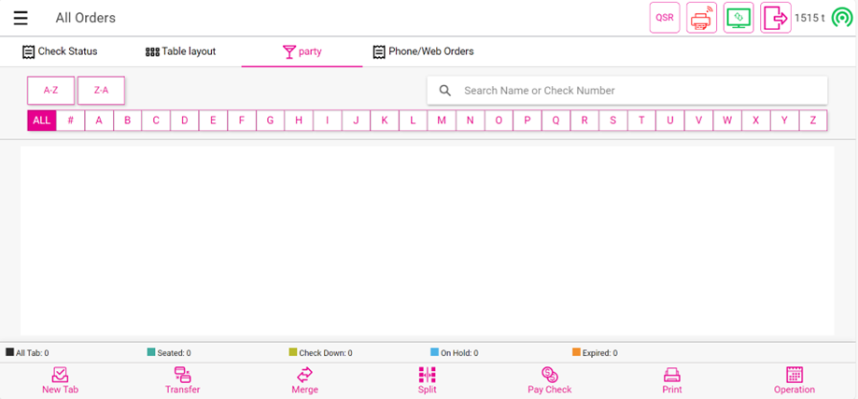Split the check
This screenshot has height=399, width=858.
(427, 380)
